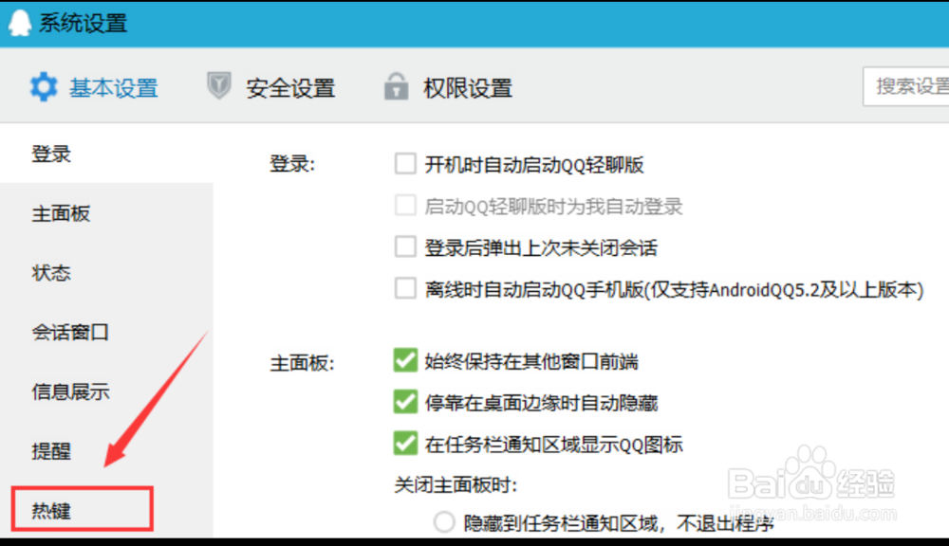The image size is (949, 546).
Task: Uncheck 停靠在桌面边缘时自动隐藏
Action: [x=405, y=402]
